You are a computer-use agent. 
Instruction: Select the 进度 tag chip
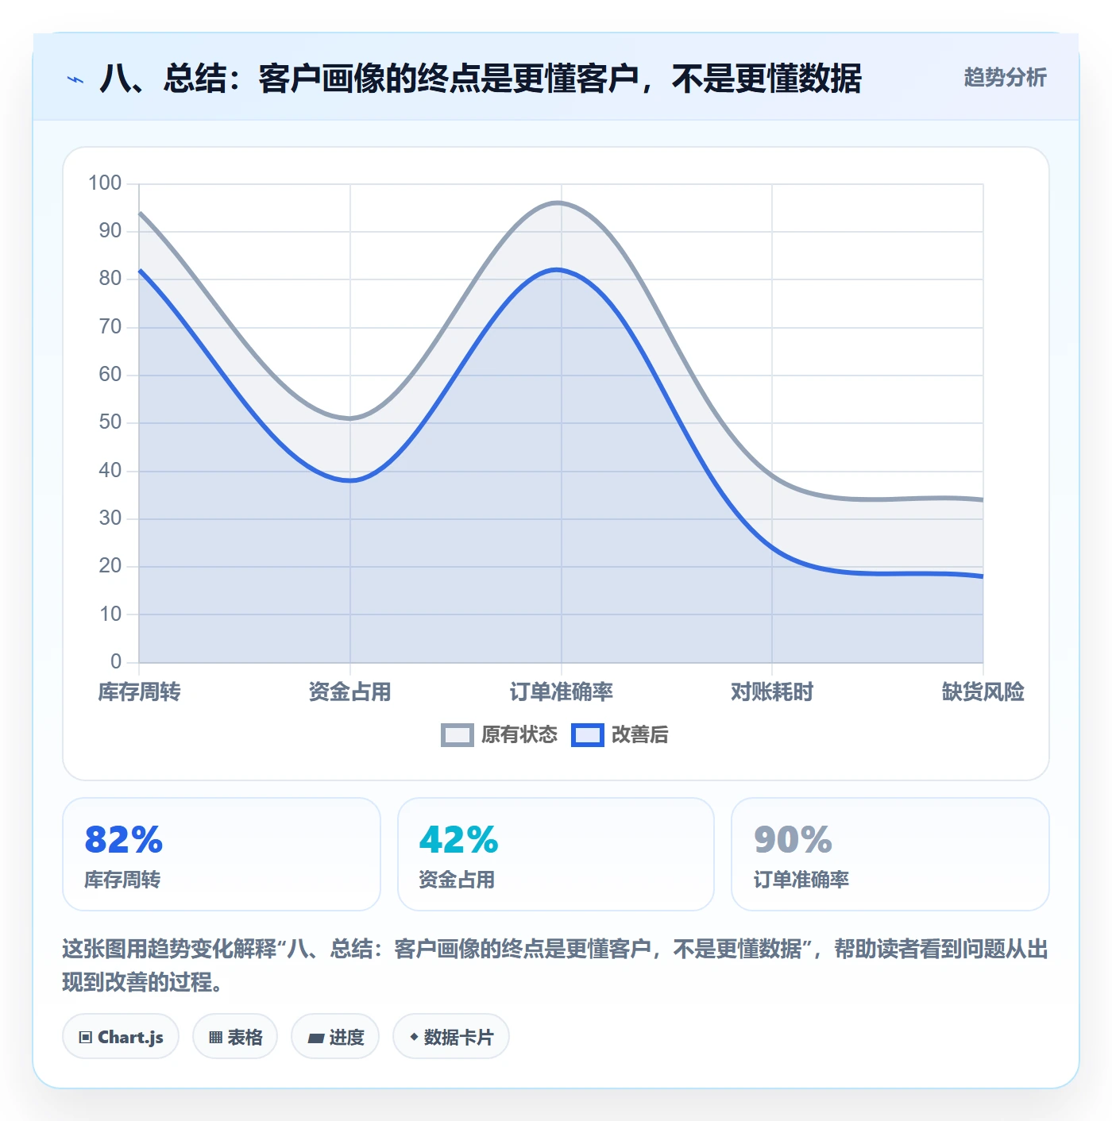[335, 1036]
